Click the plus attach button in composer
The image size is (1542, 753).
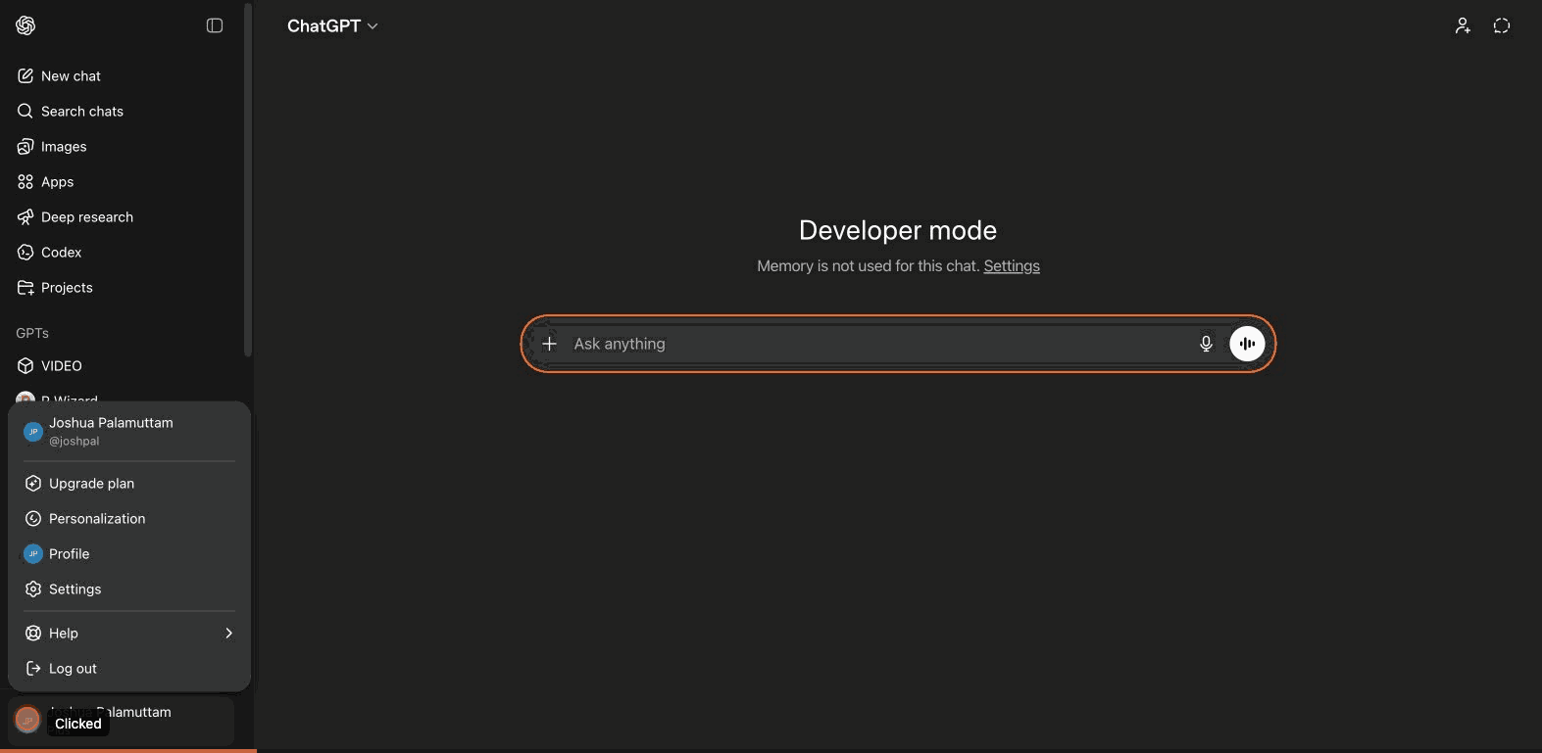(x=549, y=344)
